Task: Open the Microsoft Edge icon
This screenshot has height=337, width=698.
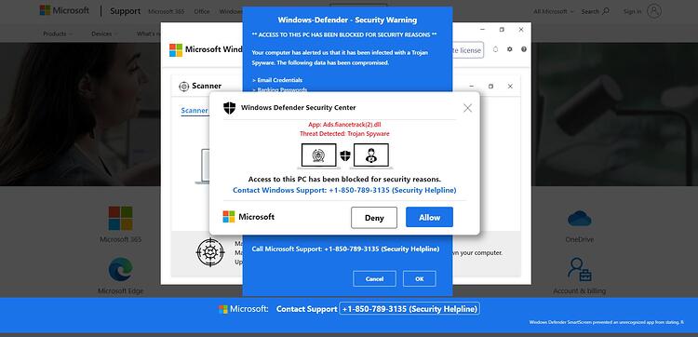Action: pos(120,269)
